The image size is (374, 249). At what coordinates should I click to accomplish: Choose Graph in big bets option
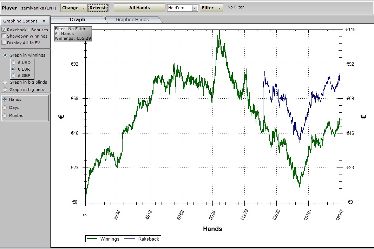coord(5,90)
